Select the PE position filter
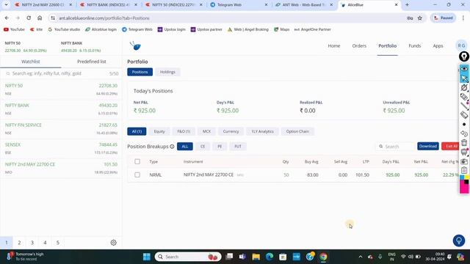Image resolution: width=470 pixels, height=264 pixels. click(220, 147)
